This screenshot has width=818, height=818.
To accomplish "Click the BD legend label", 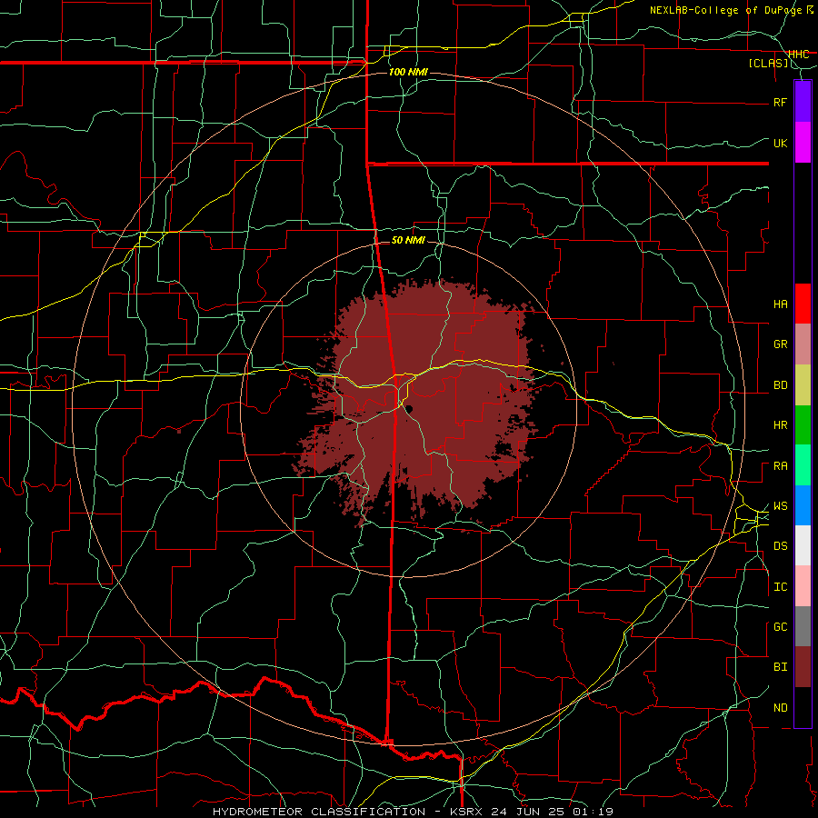I will (x=780, y=385).
